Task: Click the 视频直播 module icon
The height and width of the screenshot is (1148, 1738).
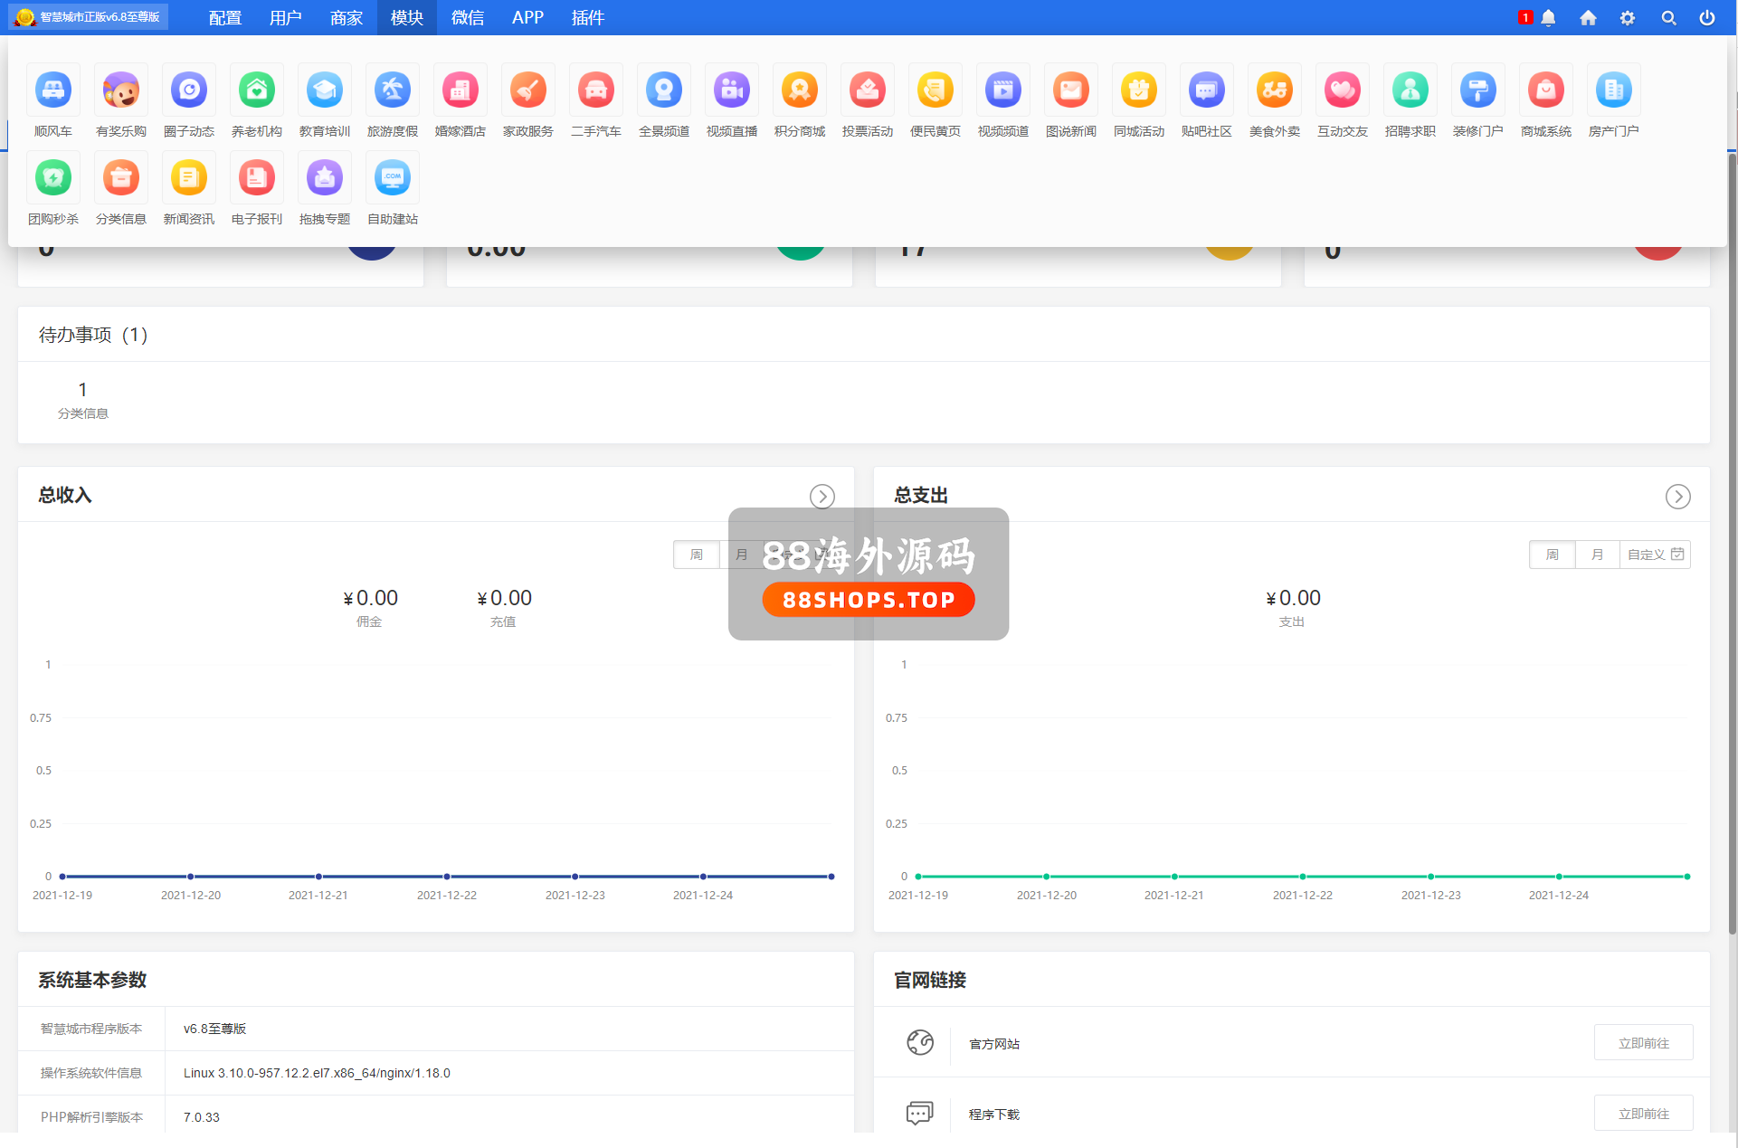Action: (x=731, y=90)
